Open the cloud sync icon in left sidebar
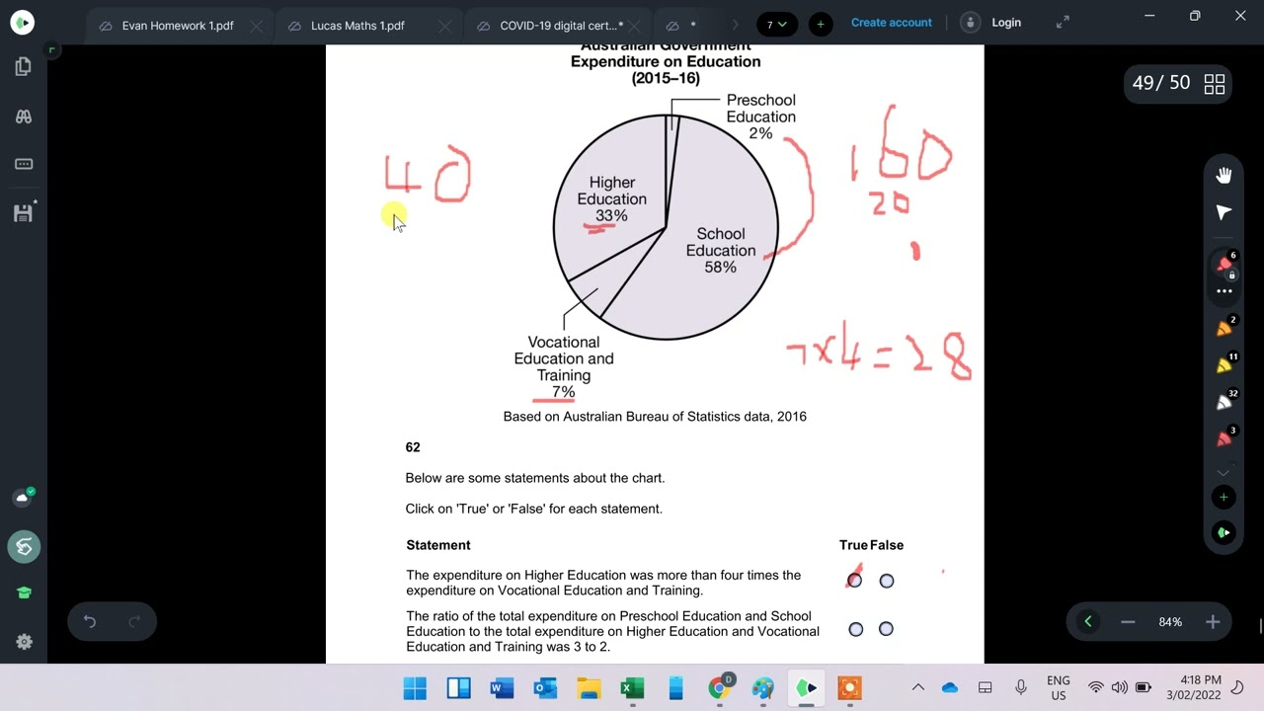 (24, 497)
